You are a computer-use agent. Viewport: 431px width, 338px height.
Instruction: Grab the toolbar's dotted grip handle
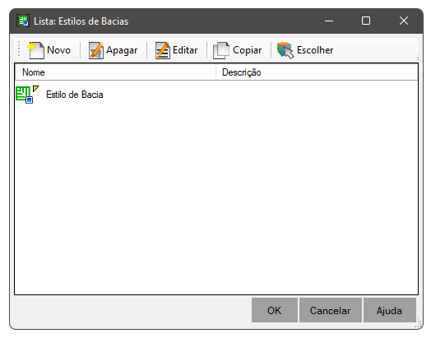click(x=19, y=49)
